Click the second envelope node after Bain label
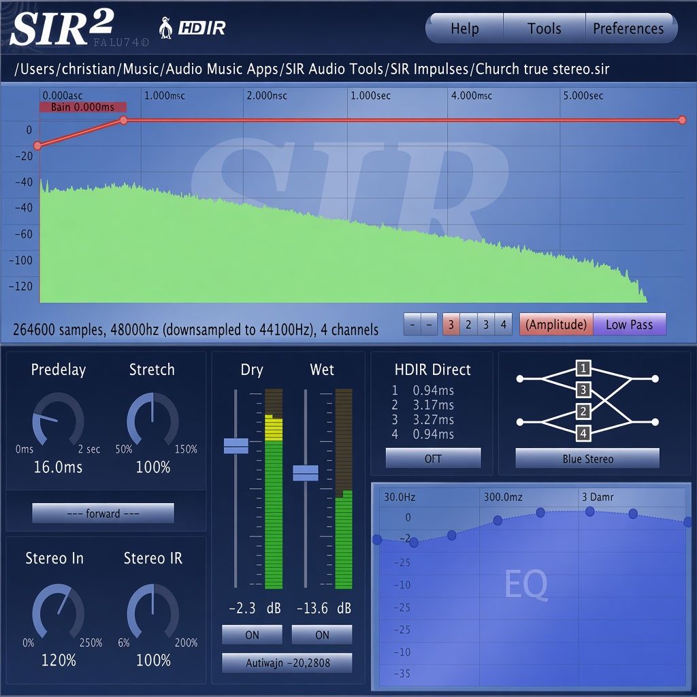697x697 pixels. [124, 120]
